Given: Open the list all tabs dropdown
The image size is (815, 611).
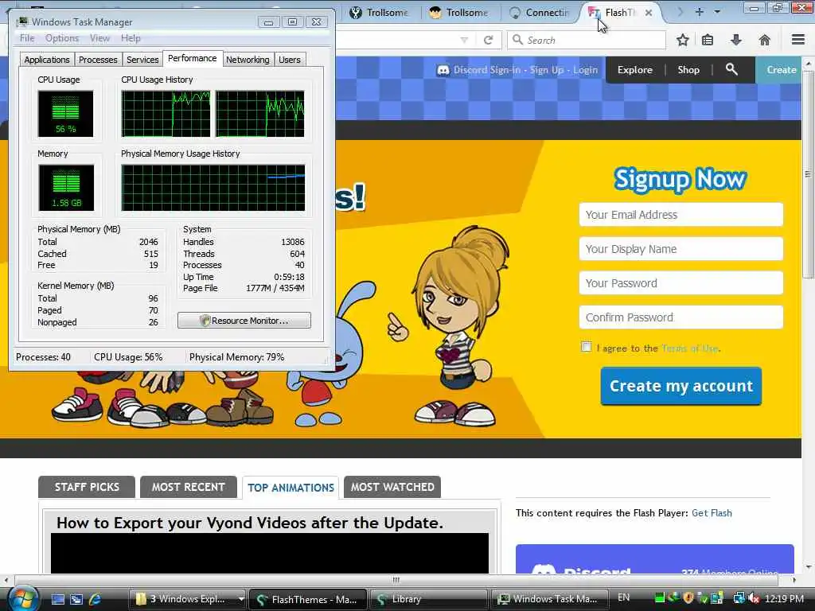Looking at the screenshot, I should [x=717, y=12].
